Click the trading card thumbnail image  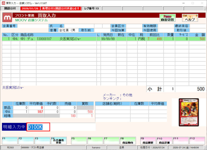189,112
